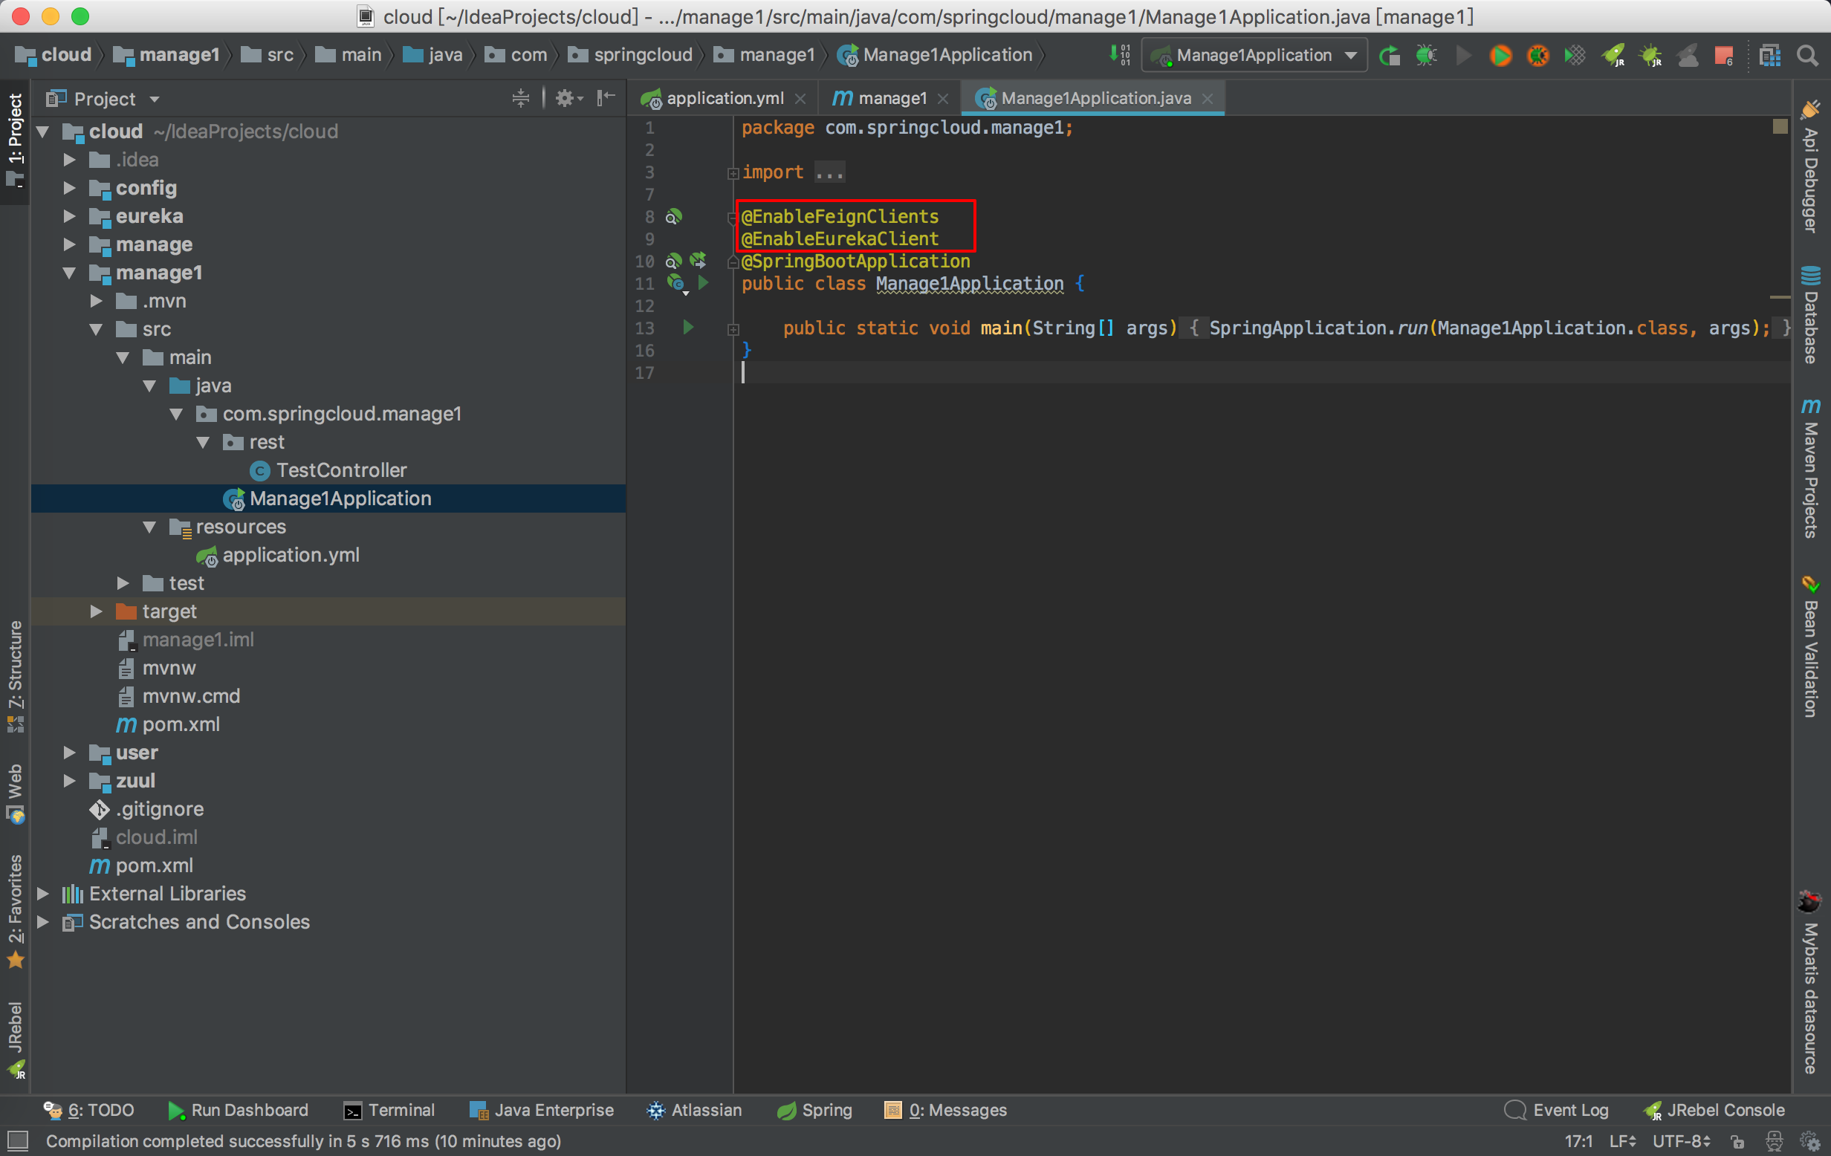Click the yellow inspection status indicator square
The image size is (1831, 1156).
(1780, 127)
